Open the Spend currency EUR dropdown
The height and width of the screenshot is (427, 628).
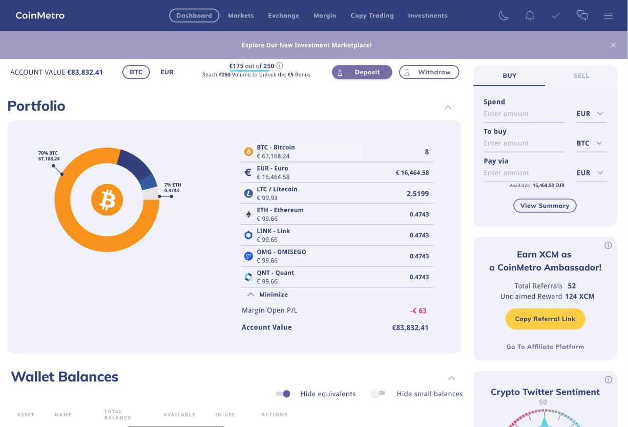pos(591,114)
